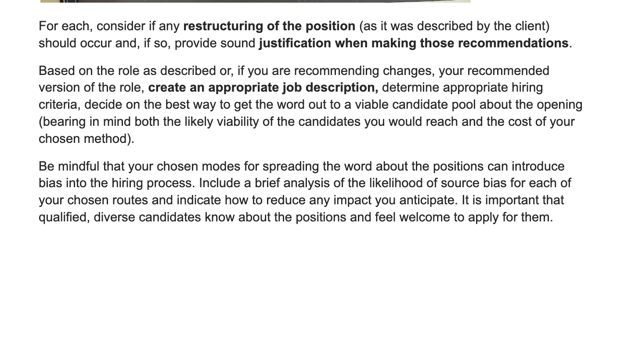Viewport: 635px width, 356px height.
Task: Click bold text "create an appropriate job description,"
Action: 263,88
